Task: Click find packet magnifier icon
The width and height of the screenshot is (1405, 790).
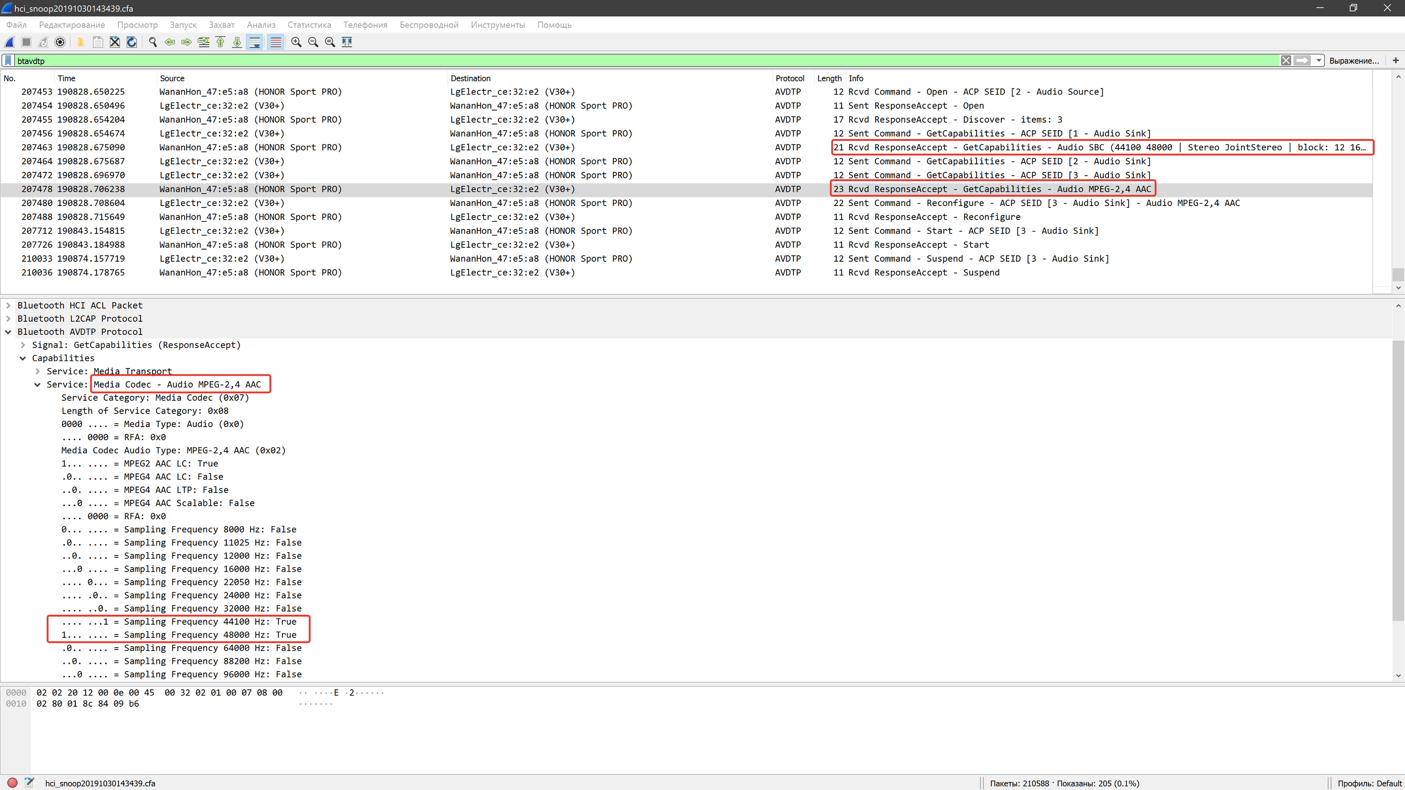Action: (x=153, y=42)
